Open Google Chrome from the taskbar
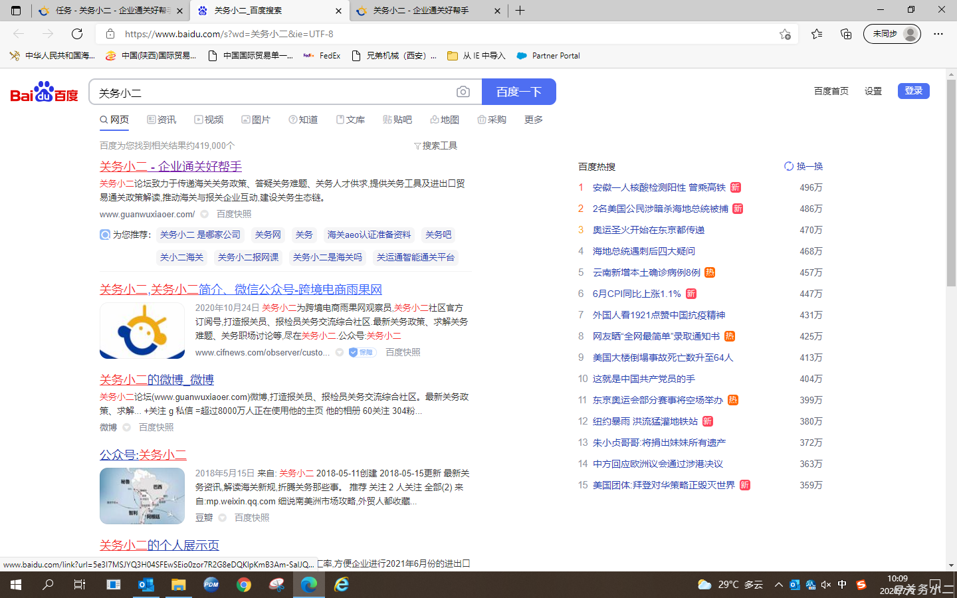 (x=244, y=585)
